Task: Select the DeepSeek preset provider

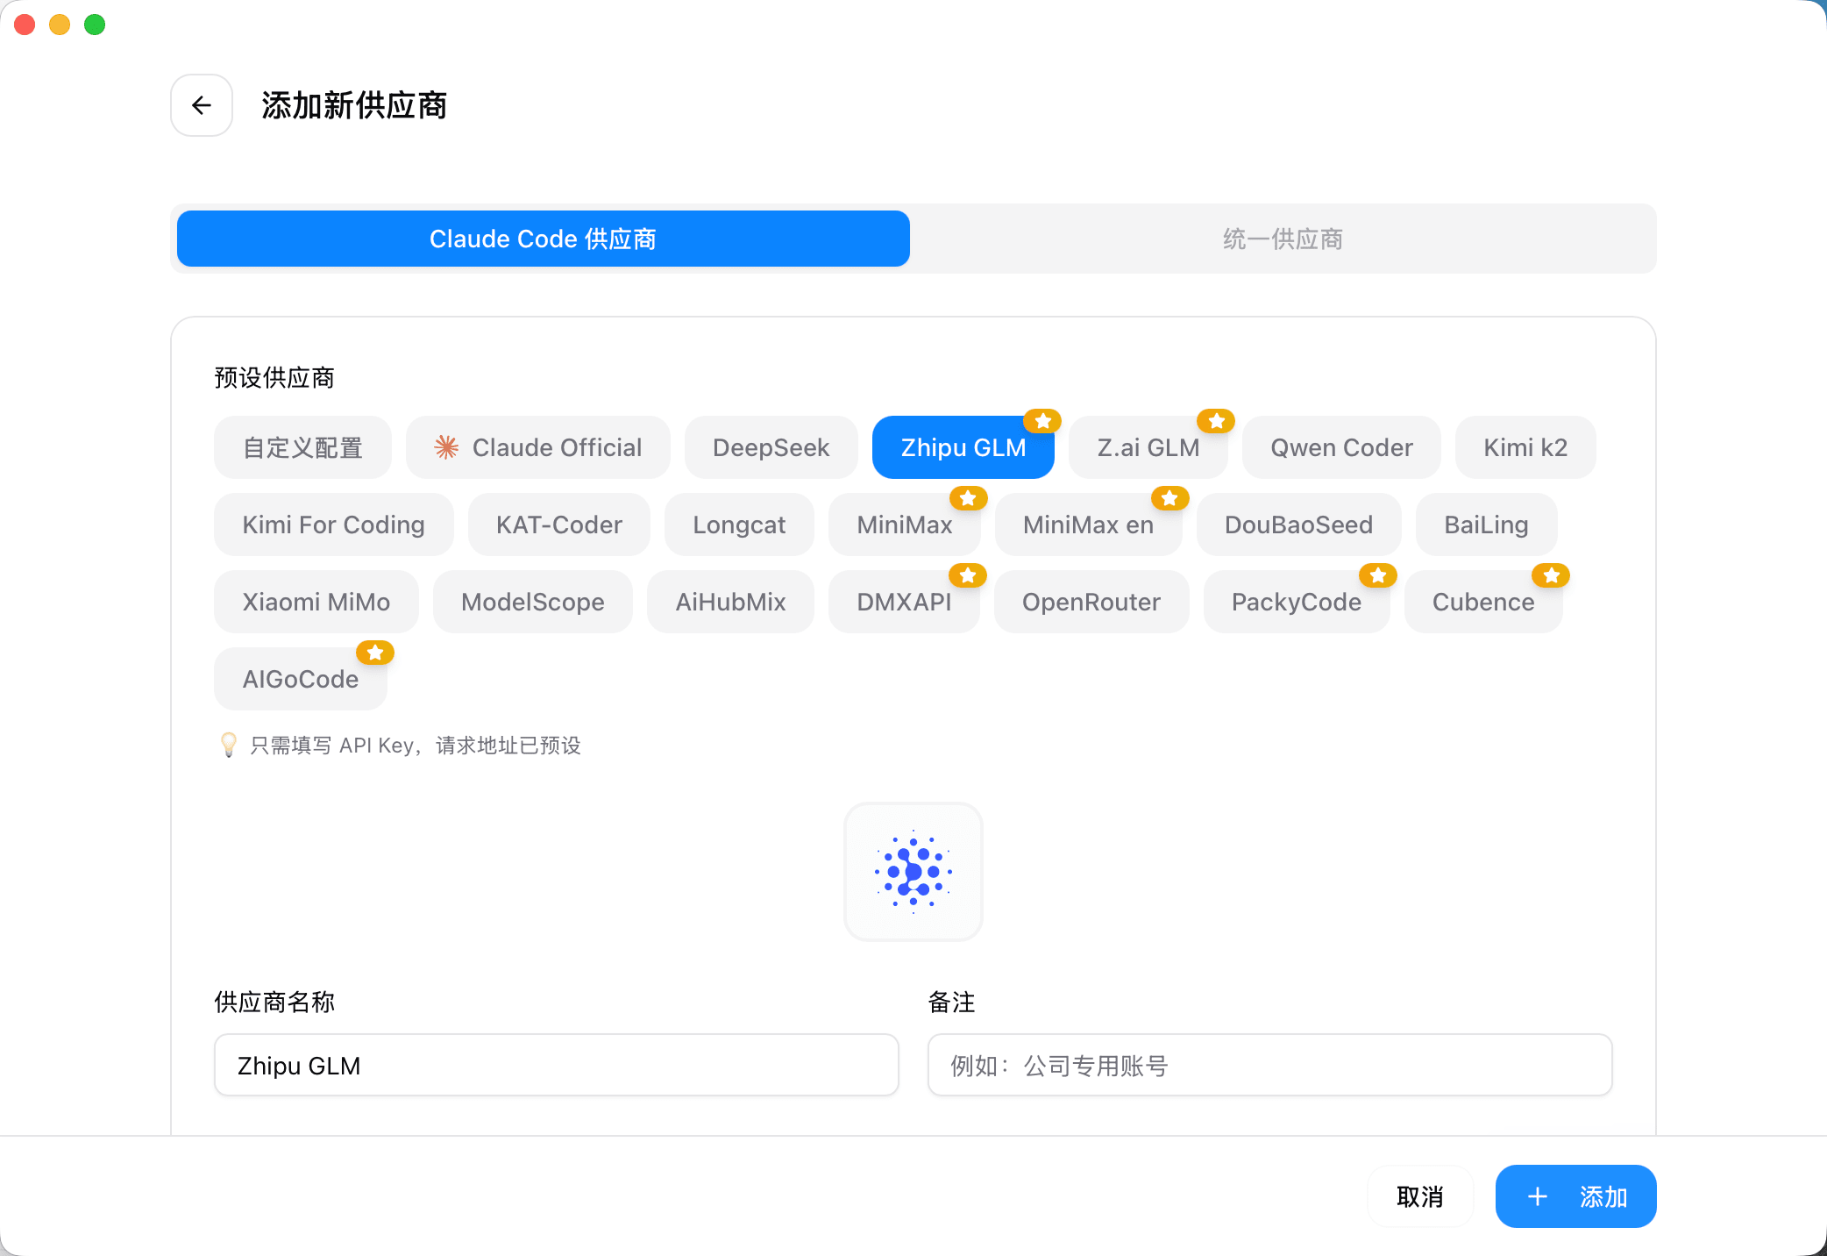Action: [x=771, y=447]
